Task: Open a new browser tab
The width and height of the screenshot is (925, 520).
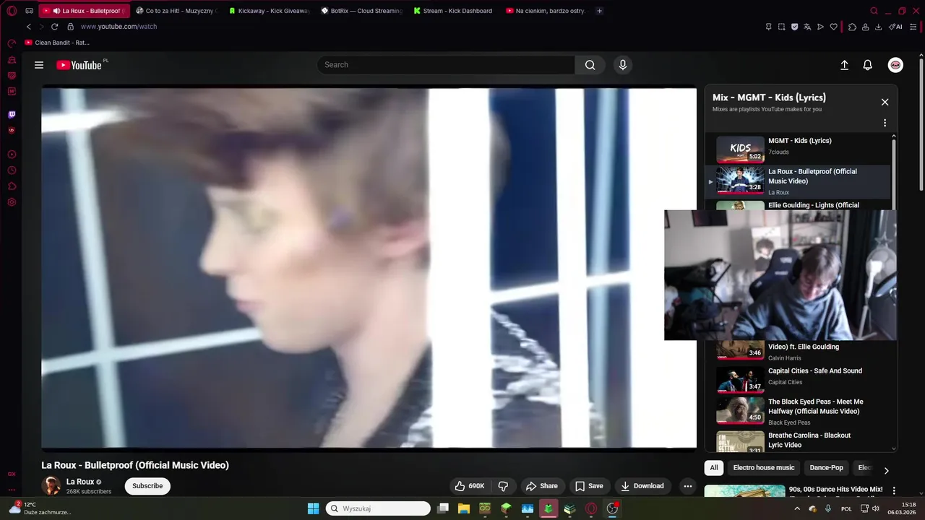Action: (x=599, y=11)
